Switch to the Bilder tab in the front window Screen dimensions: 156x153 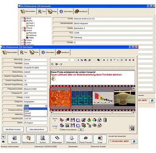[x=34, y=52]
